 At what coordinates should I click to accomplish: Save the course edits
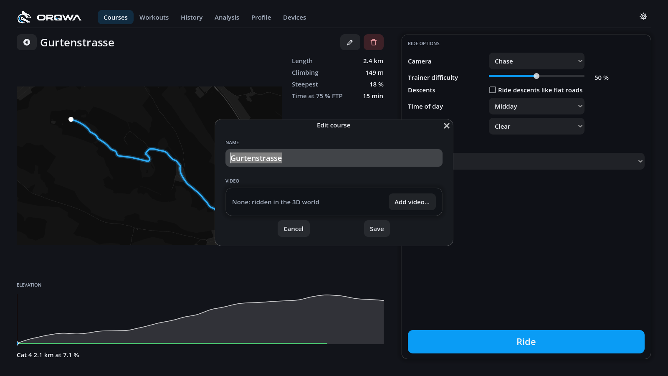(377, 229)
